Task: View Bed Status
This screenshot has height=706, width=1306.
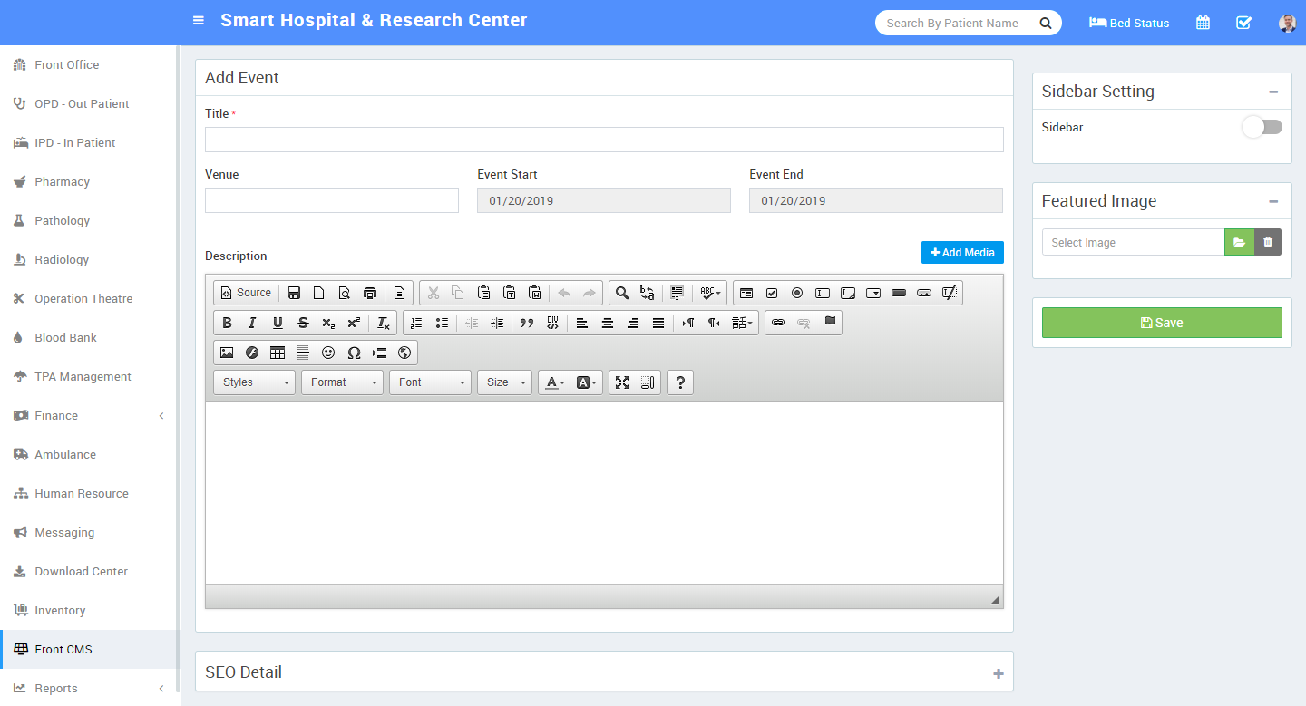Action: tap(1129, 23)
